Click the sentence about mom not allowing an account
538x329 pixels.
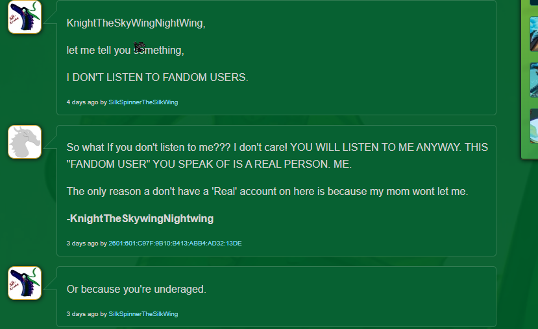coord(267,191)
